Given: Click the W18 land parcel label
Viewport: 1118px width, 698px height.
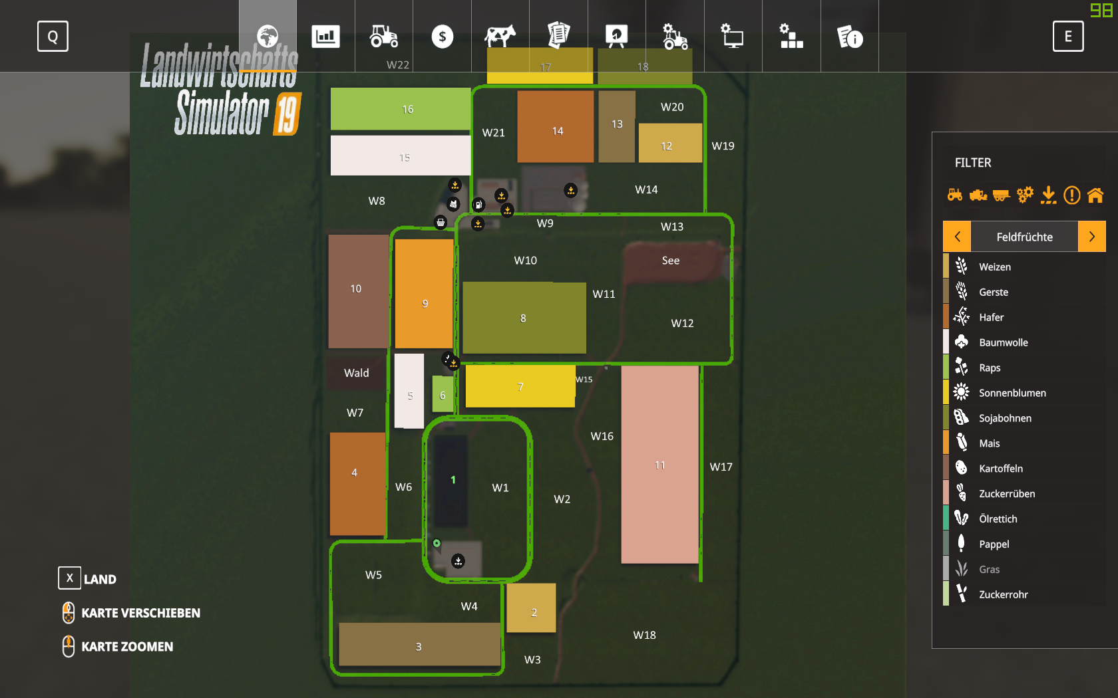Looking at the screenshot, I should point(644,635).
